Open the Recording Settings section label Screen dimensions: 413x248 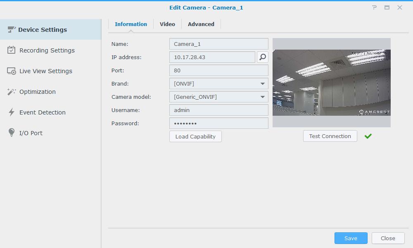[x=47, y=50]
